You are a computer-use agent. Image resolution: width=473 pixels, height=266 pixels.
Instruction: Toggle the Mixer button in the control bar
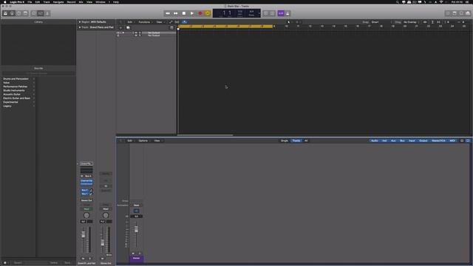pos(41,13)
